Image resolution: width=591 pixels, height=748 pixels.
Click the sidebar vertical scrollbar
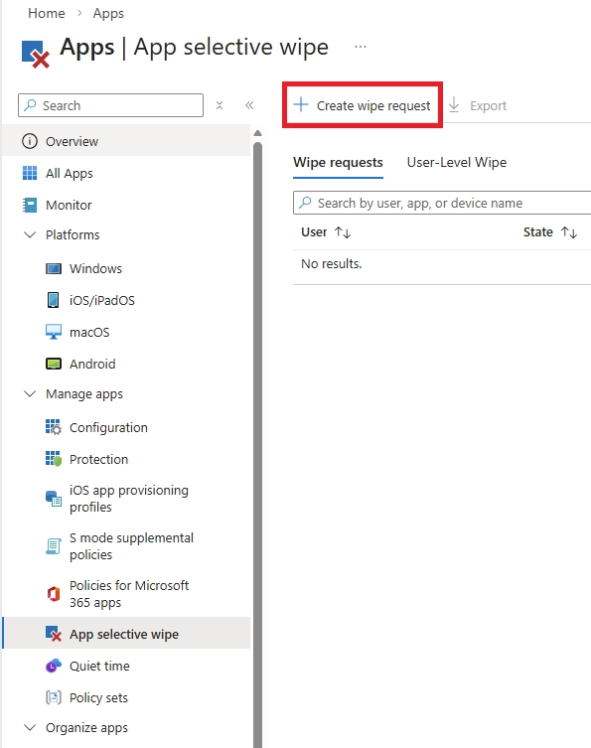pos(257,445)
